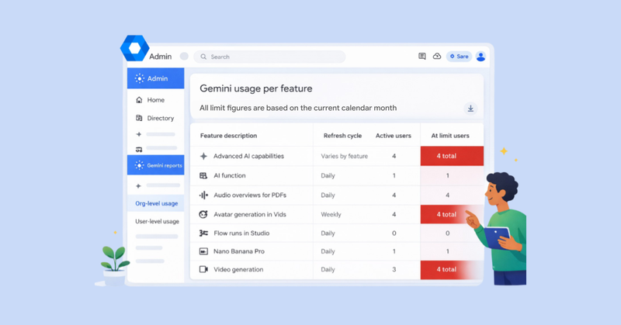Open the user account avatar

(x=480, y=56)
